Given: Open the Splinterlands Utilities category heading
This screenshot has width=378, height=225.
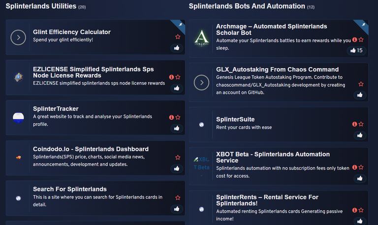Looking at the screenshot, I should coord(41,6).
